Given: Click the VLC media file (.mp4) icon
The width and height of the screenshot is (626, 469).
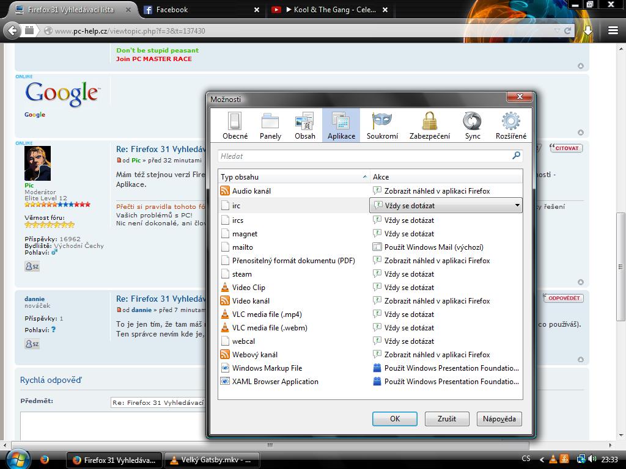Looking at the screenshot, I should pyautogui.click(x=225, y=314).
